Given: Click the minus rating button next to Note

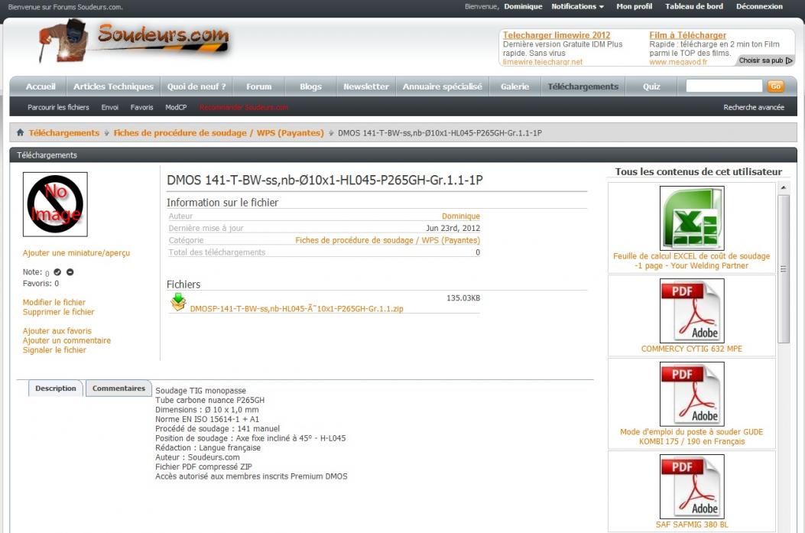Looking at the screenshot, I should [x=70, y=272].
